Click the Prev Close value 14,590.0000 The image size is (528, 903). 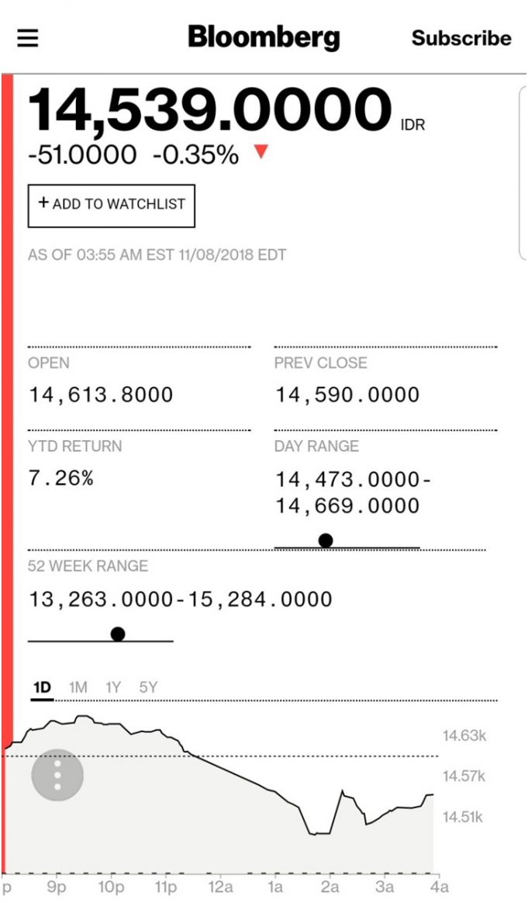point(347,394)
